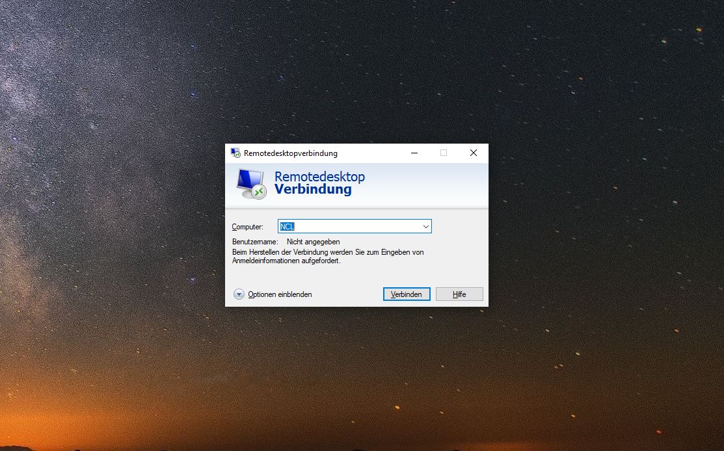Open the Computer dropdown arrow
Viewport: 724px width, 451px height.
(x=425, y=227)
